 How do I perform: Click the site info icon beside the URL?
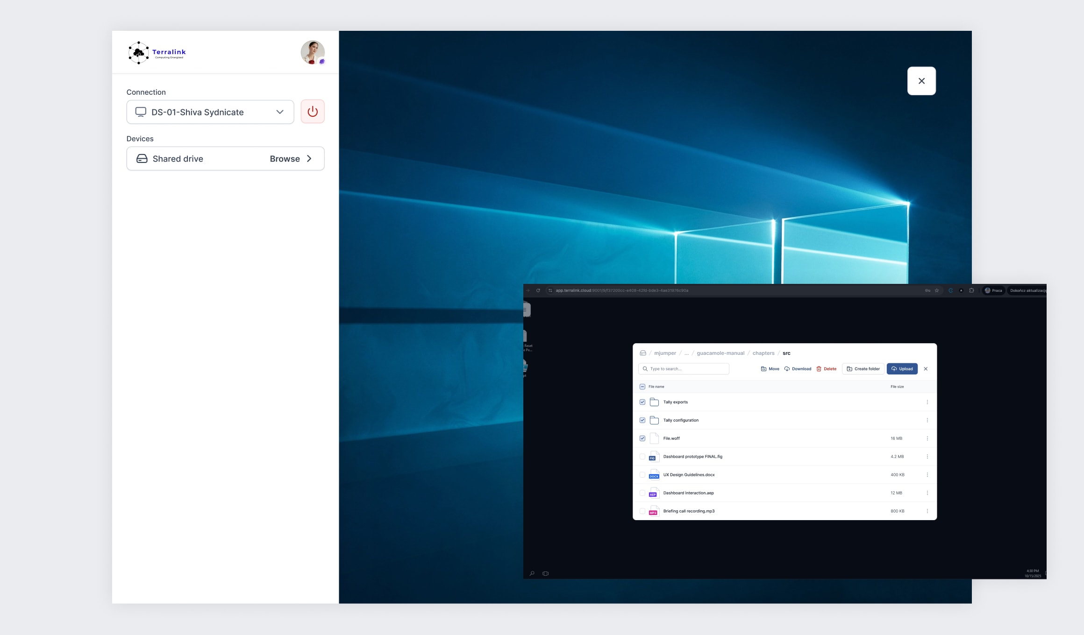point(550,290)
